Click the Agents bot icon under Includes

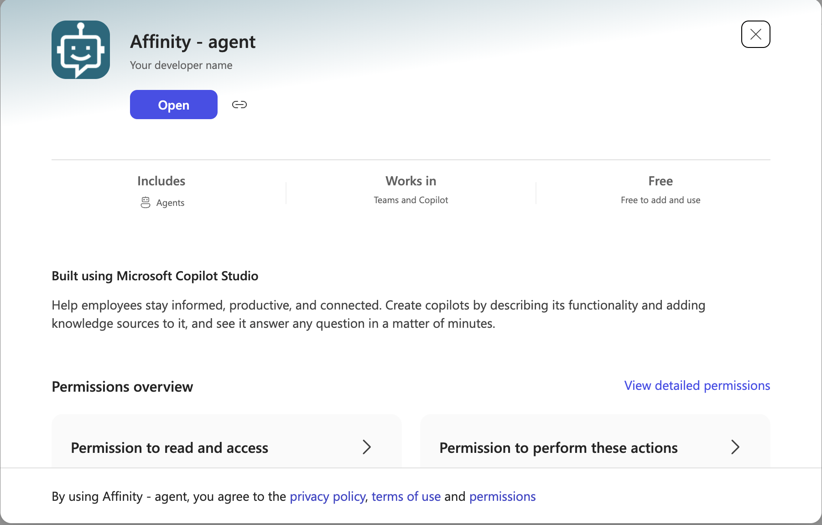pos(146,203)
